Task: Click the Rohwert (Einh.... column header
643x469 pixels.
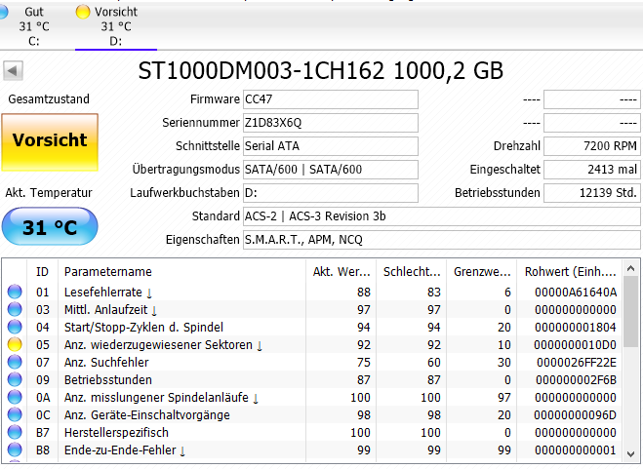Action: click(x=570, y=271)
